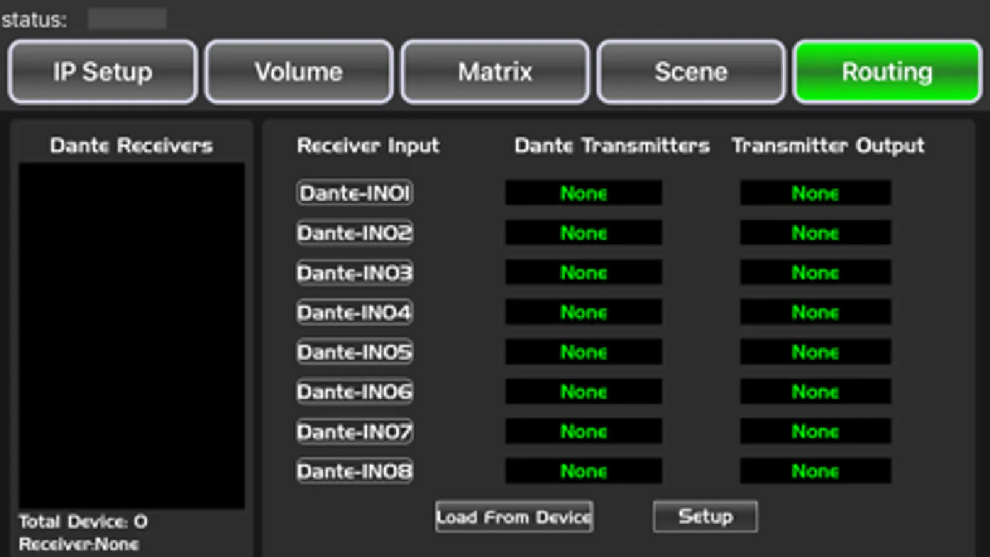Pick Transmitter Output for Dante-IN06 row
Screen dimensions: 990x557
coord(815,391)
